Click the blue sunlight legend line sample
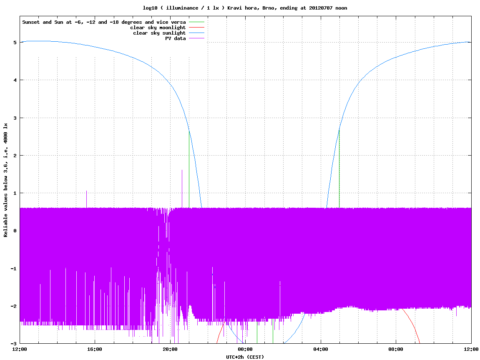Image resolution: width=480 pixels, height=360 pixels. (196, 33)
